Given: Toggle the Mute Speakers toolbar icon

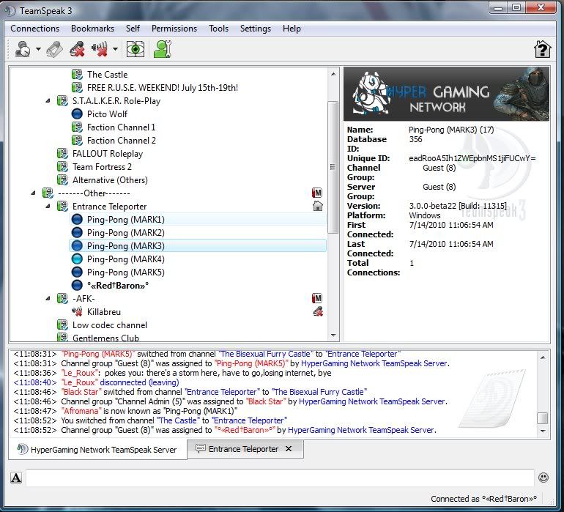Looking at the screenshot, I should click(x=100, y=49).
